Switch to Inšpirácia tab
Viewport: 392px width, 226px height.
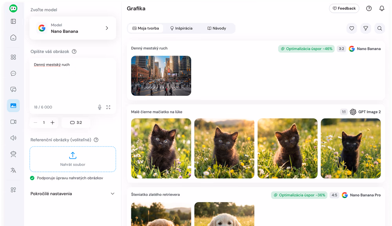[x=181, y=28]
